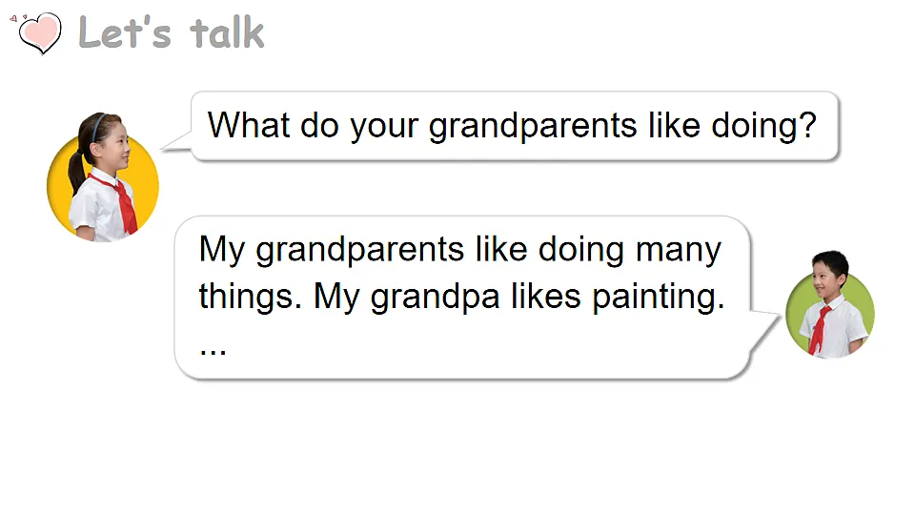Click "grandparents" in the question bubble
The image size is (915, 515).
pos(532,127)
